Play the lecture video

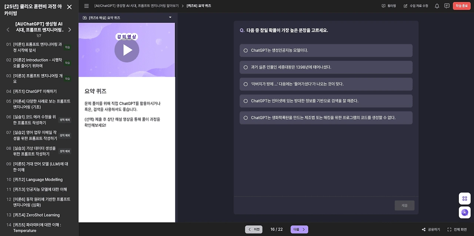click(x=127, y=50)
